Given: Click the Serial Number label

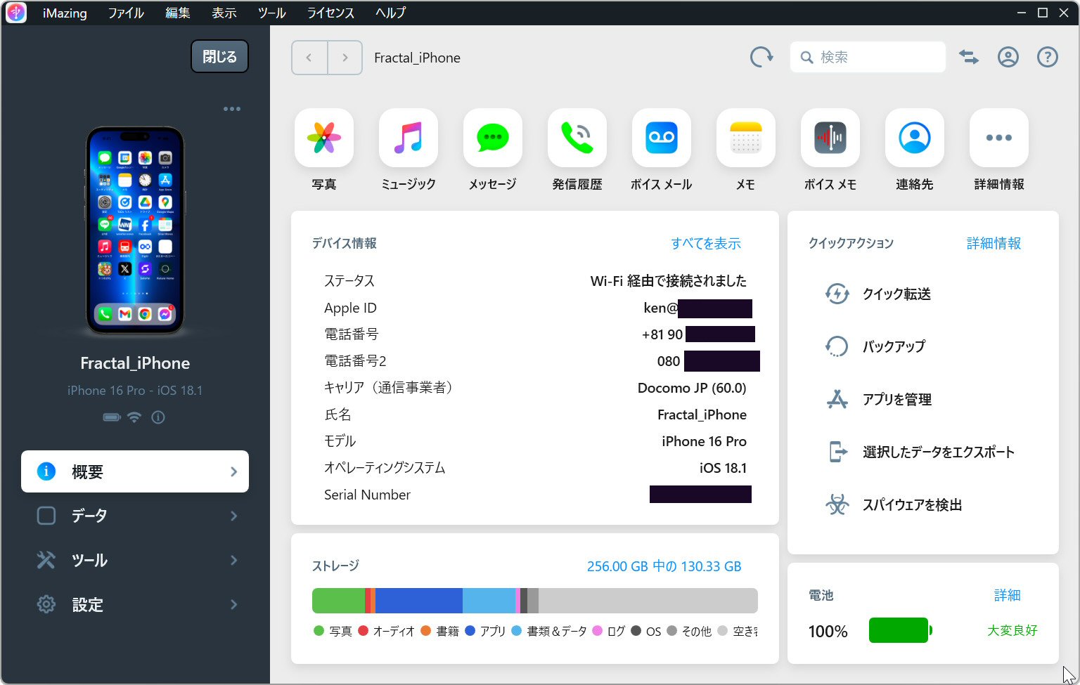Looking at the screenshot, I should tap(367, 495).
